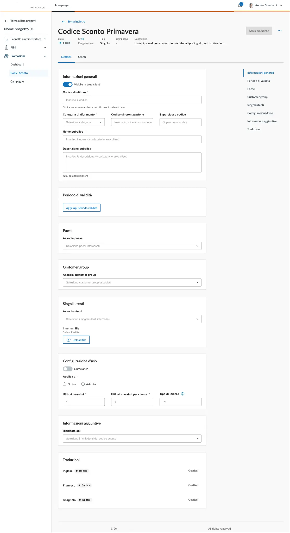The width and height of the screenshot is (290, 533).
Task: Disable the Visibile in area clienti toggle
Action: click(x=68, y=84)
